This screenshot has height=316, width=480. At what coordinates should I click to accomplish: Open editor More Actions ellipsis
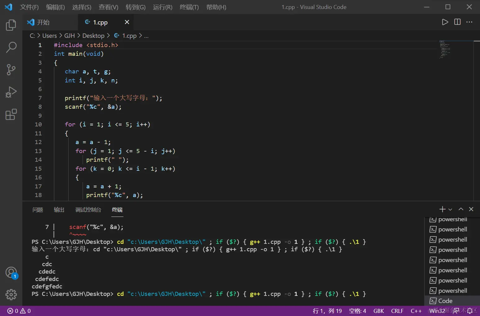pos(469,22)
